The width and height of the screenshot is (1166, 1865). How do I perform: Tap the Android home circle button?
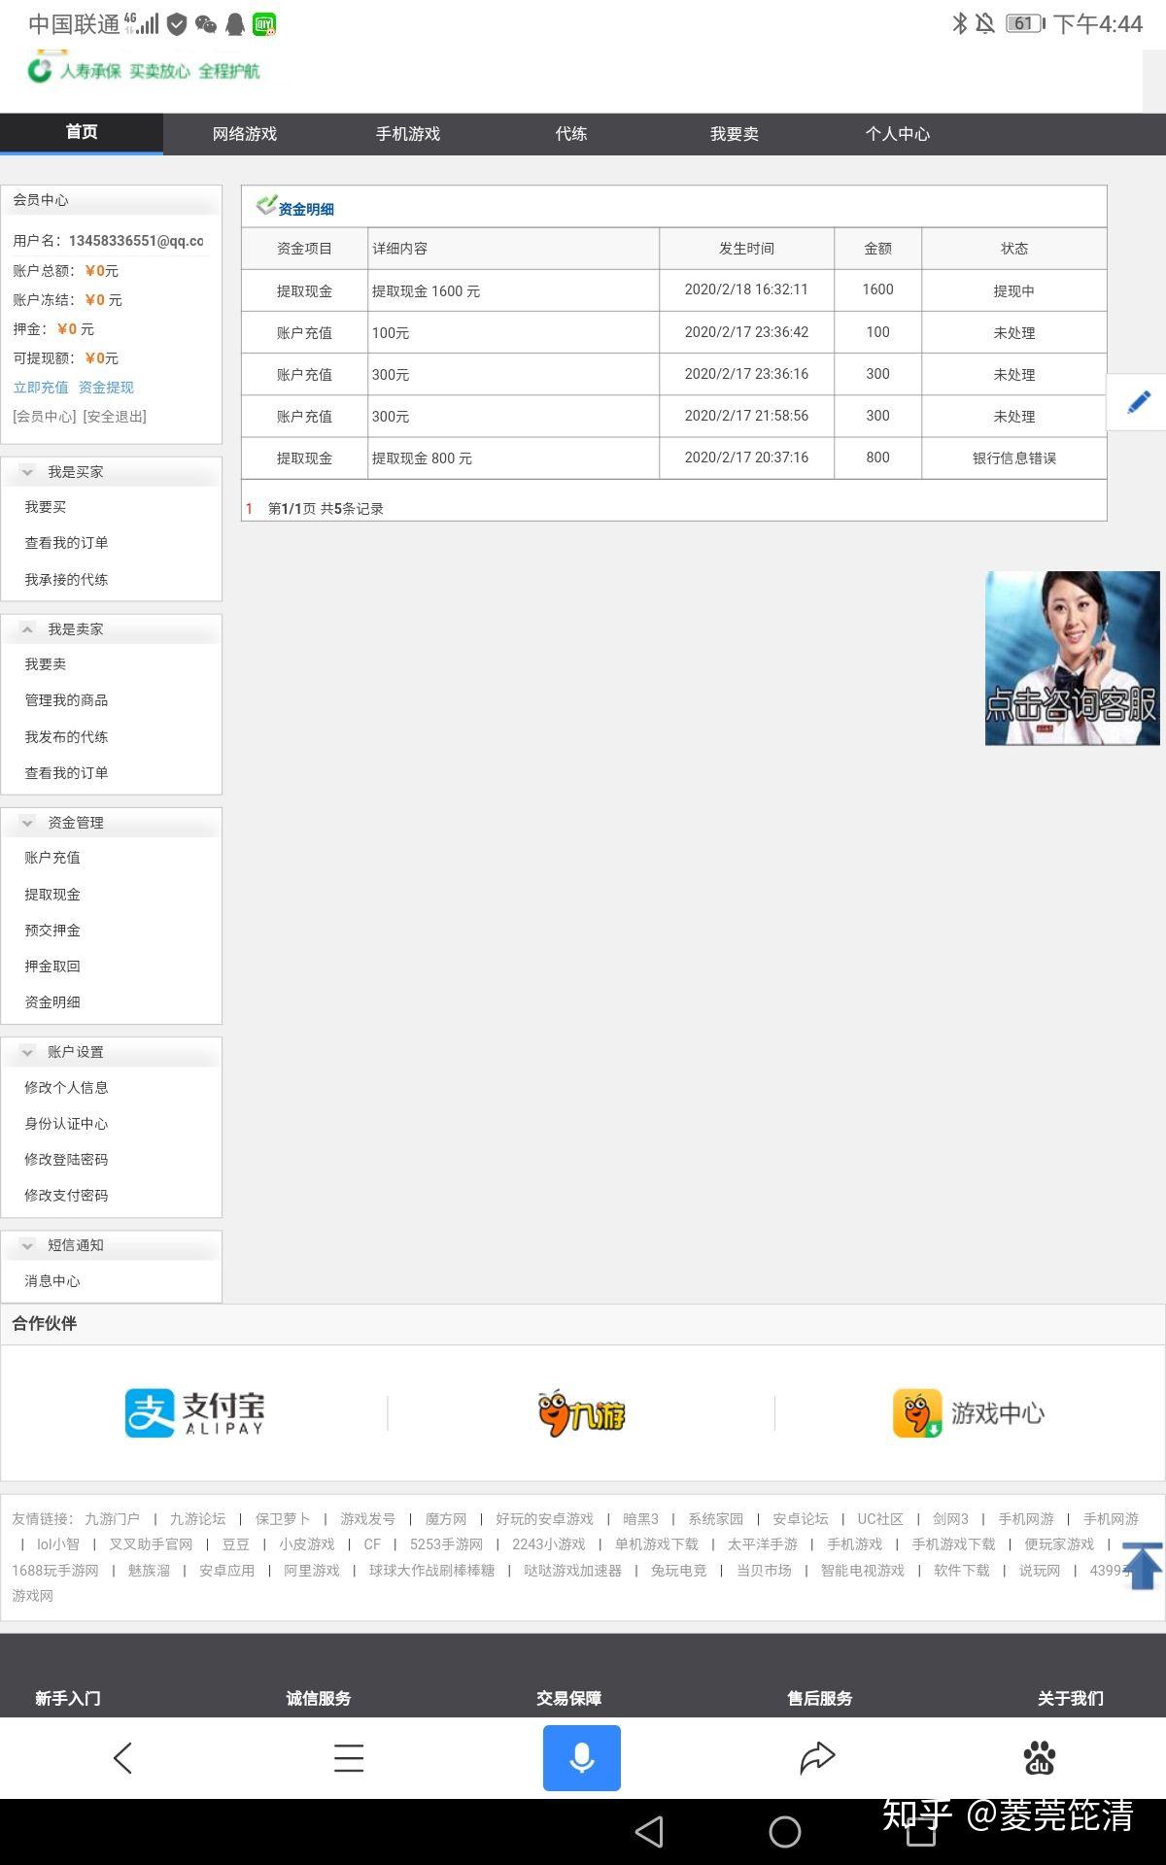pos(784,1832)
